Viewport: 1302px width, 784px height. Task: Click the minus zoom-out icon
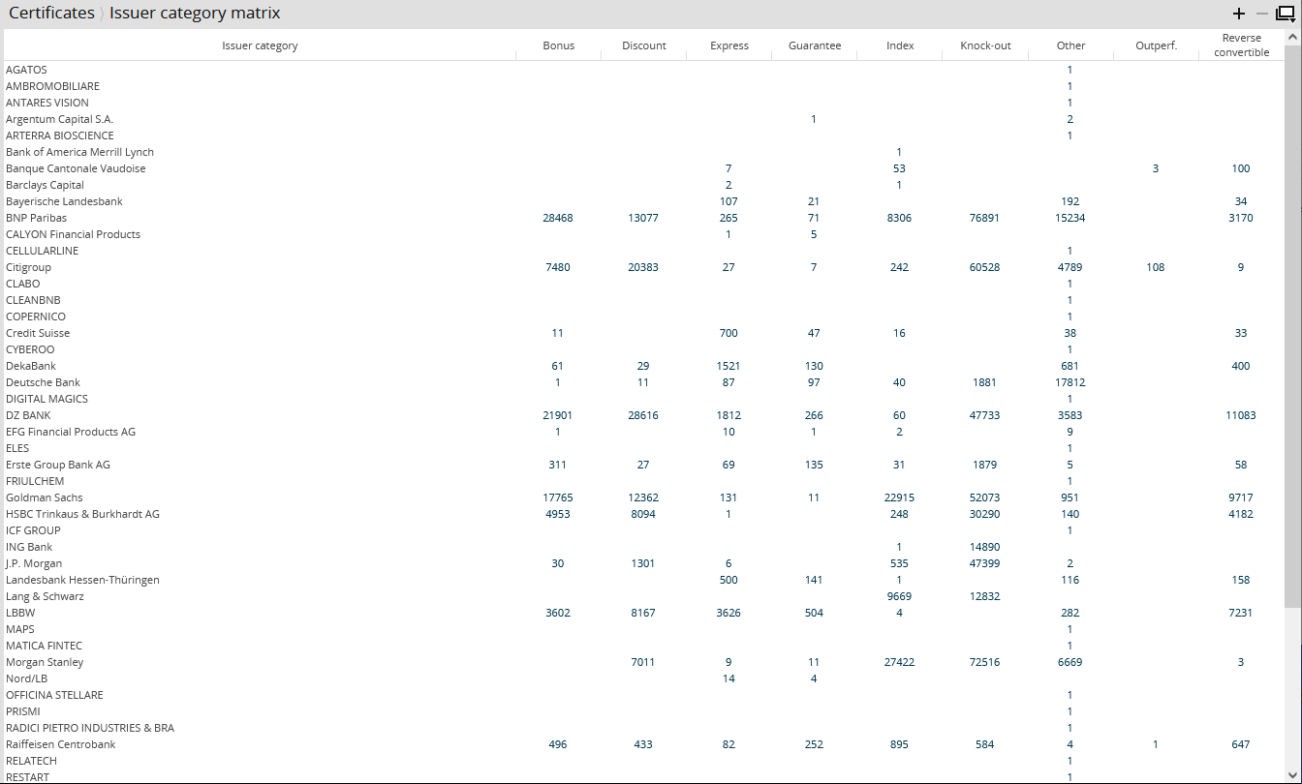(1261, 14)
